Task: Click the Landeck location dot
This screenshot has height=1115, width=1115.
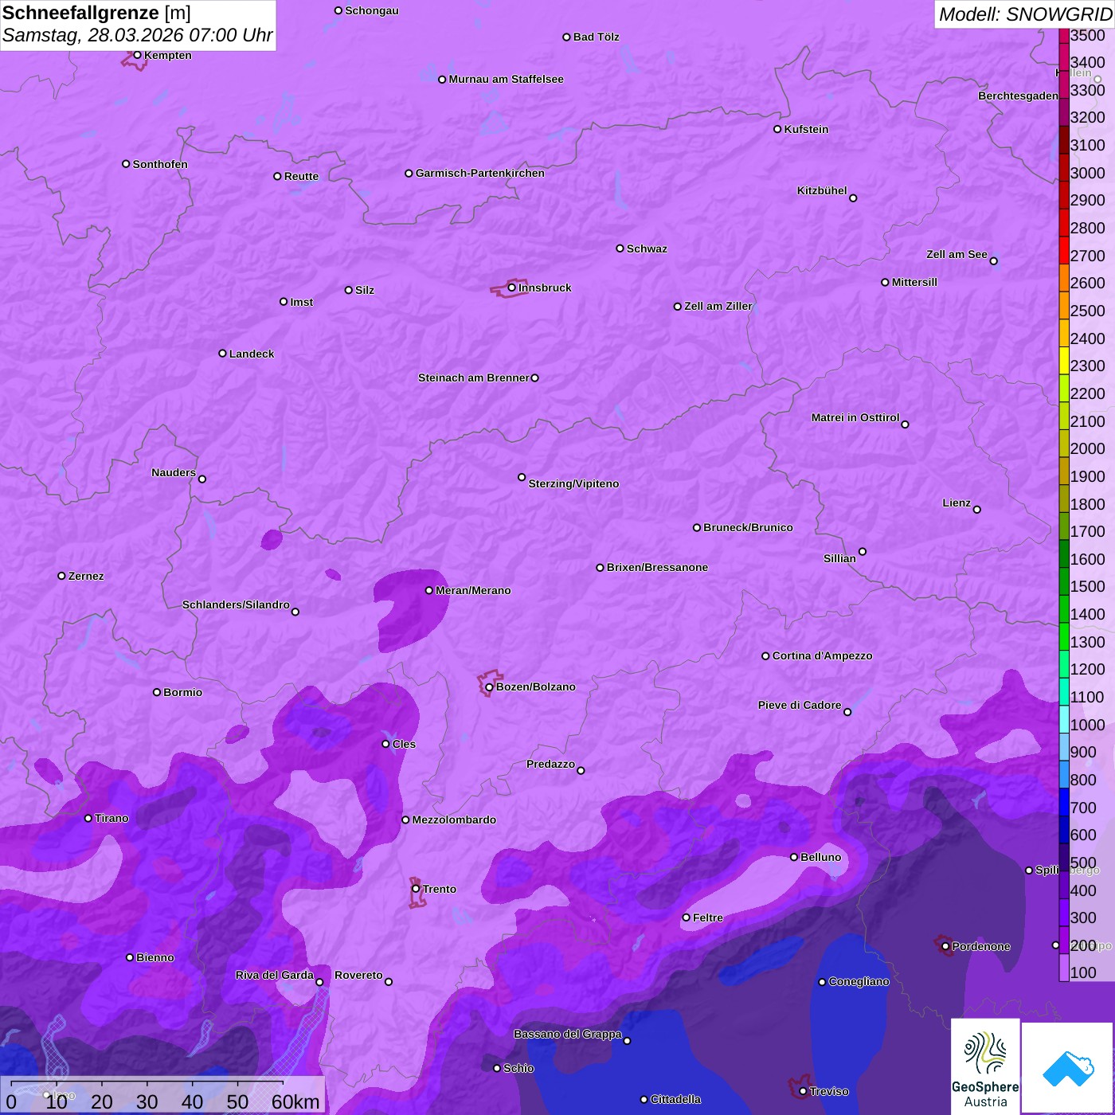Action: (x=223, y=354)
